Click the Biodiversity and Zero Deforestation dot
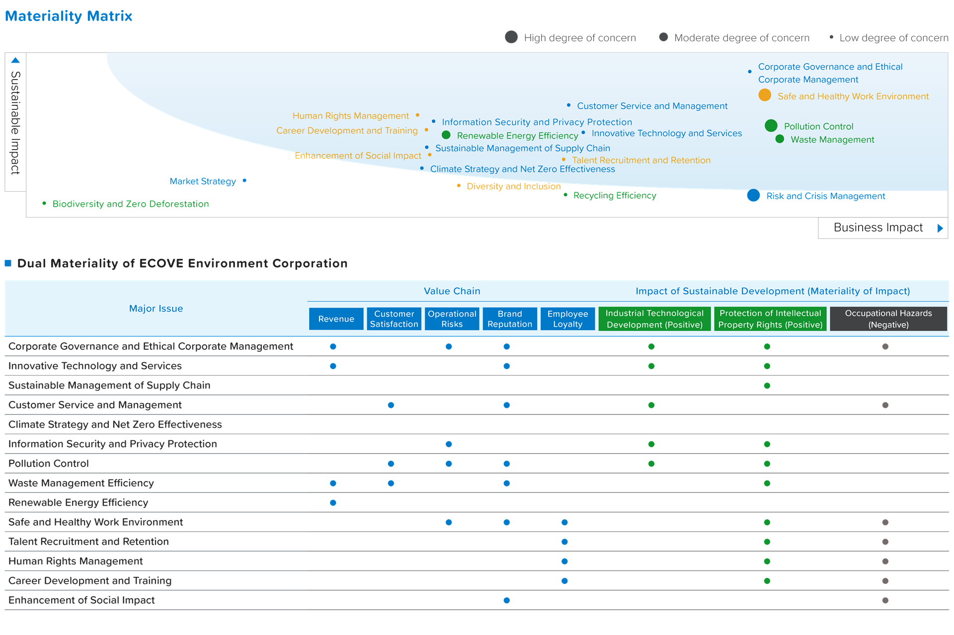This screenshot has height=635, width=954. (x=44, y=203)
